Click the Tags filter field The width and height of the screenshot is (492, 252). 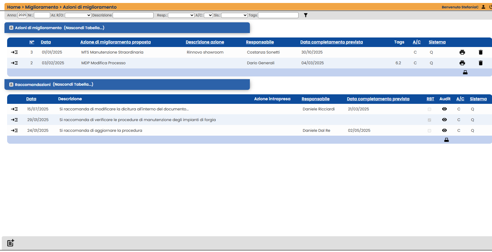click(x=278, y=15)
